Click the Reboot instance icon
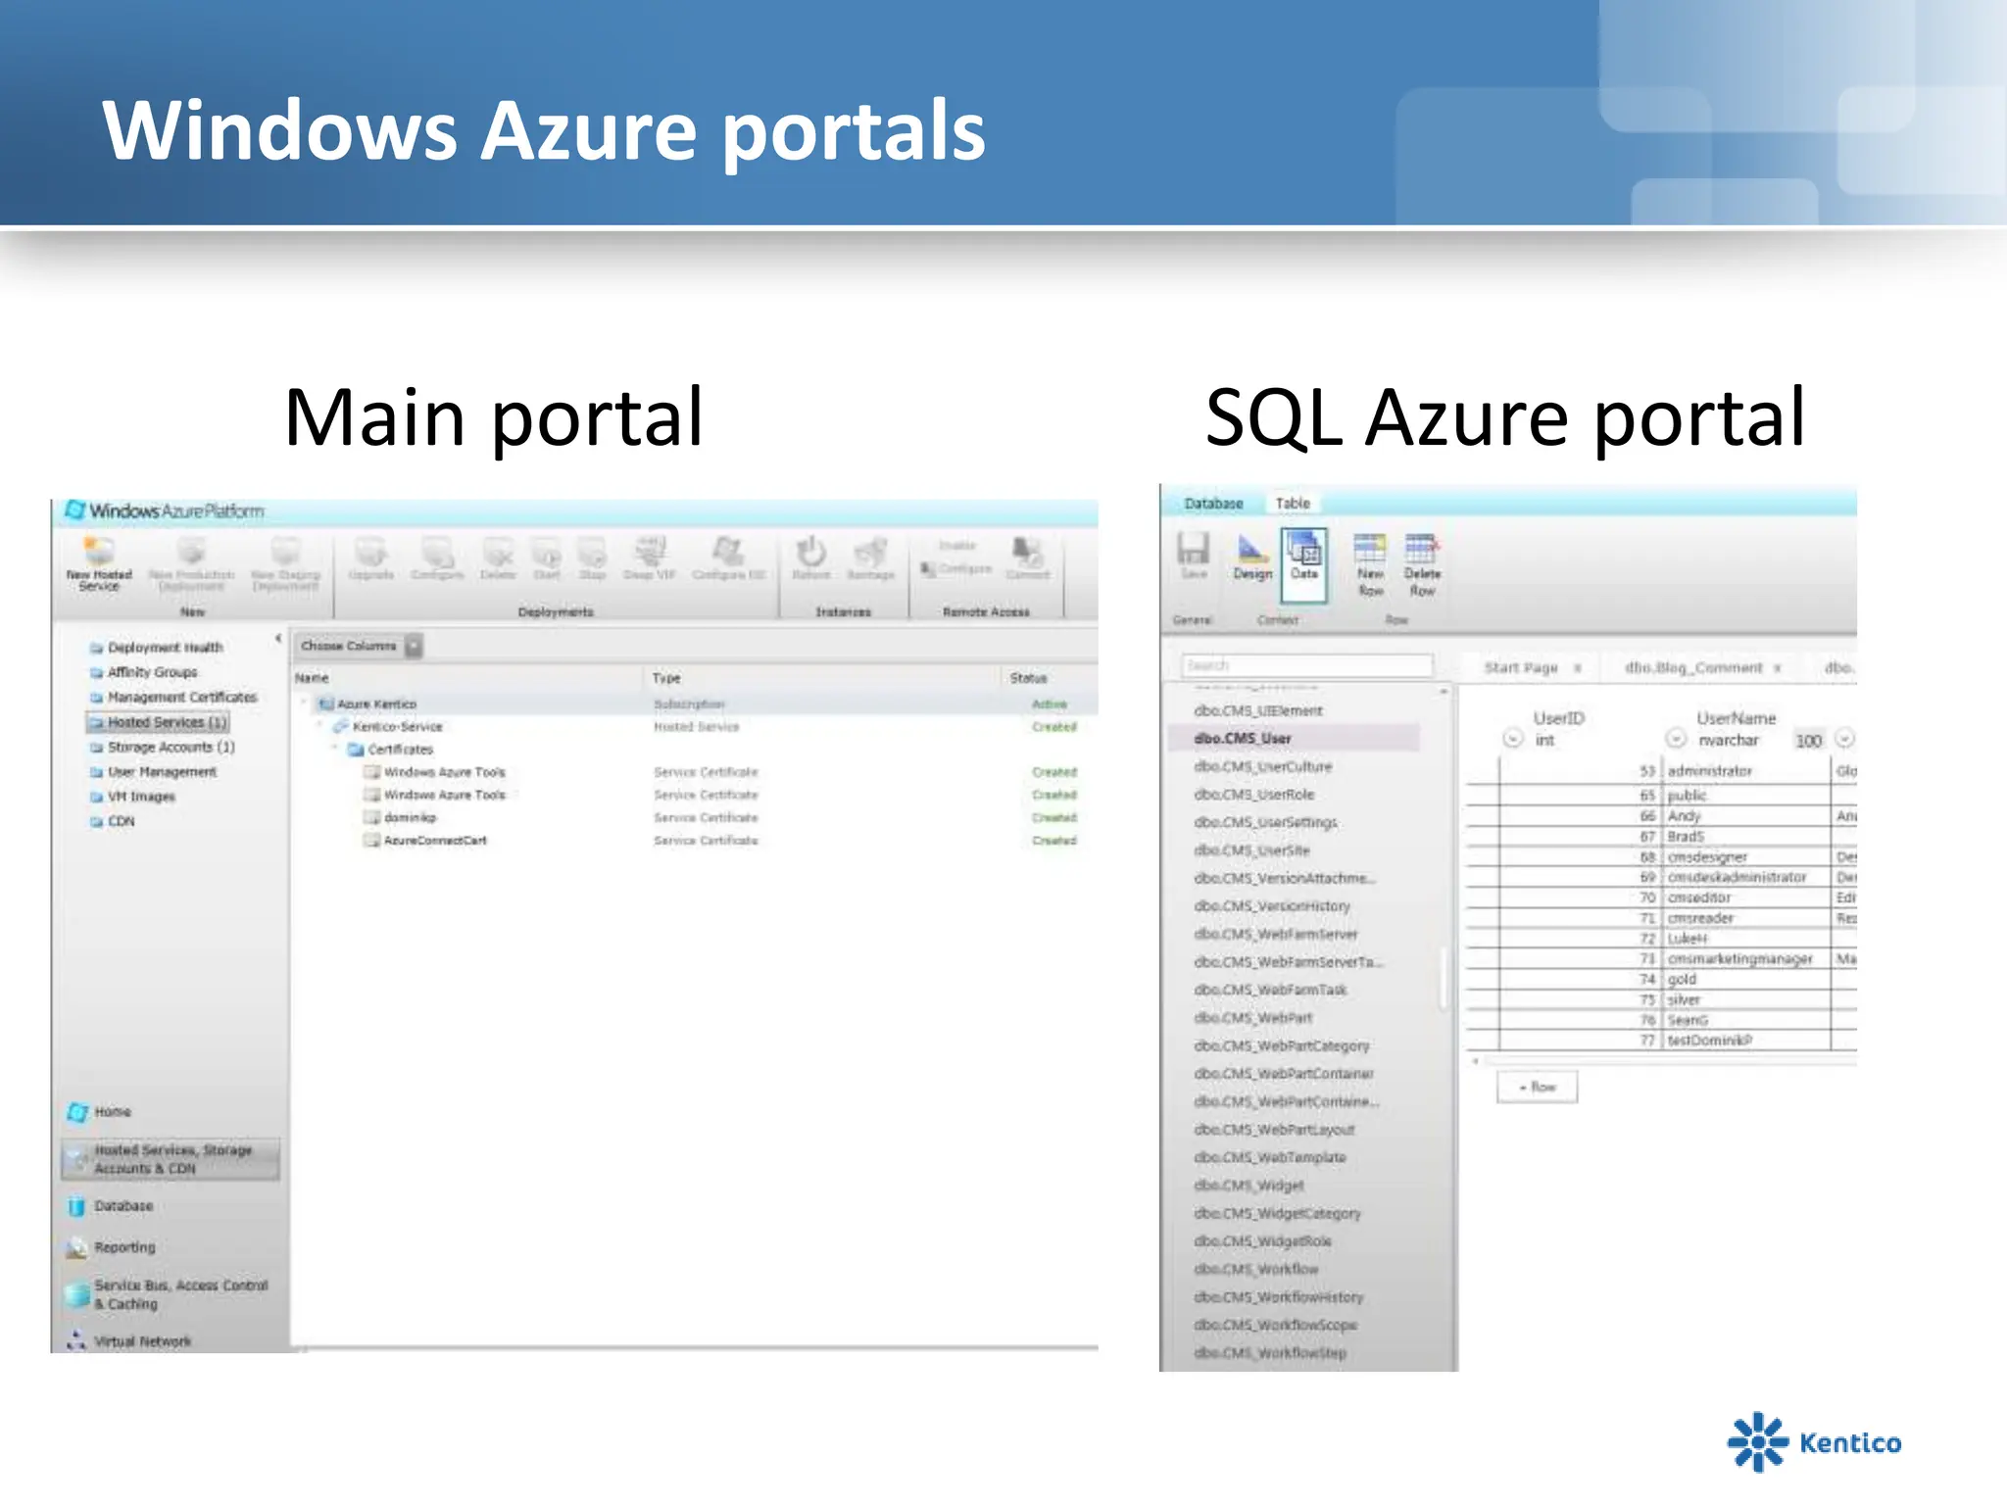This screenshot has height=1505, width=2007. (810, 551)
